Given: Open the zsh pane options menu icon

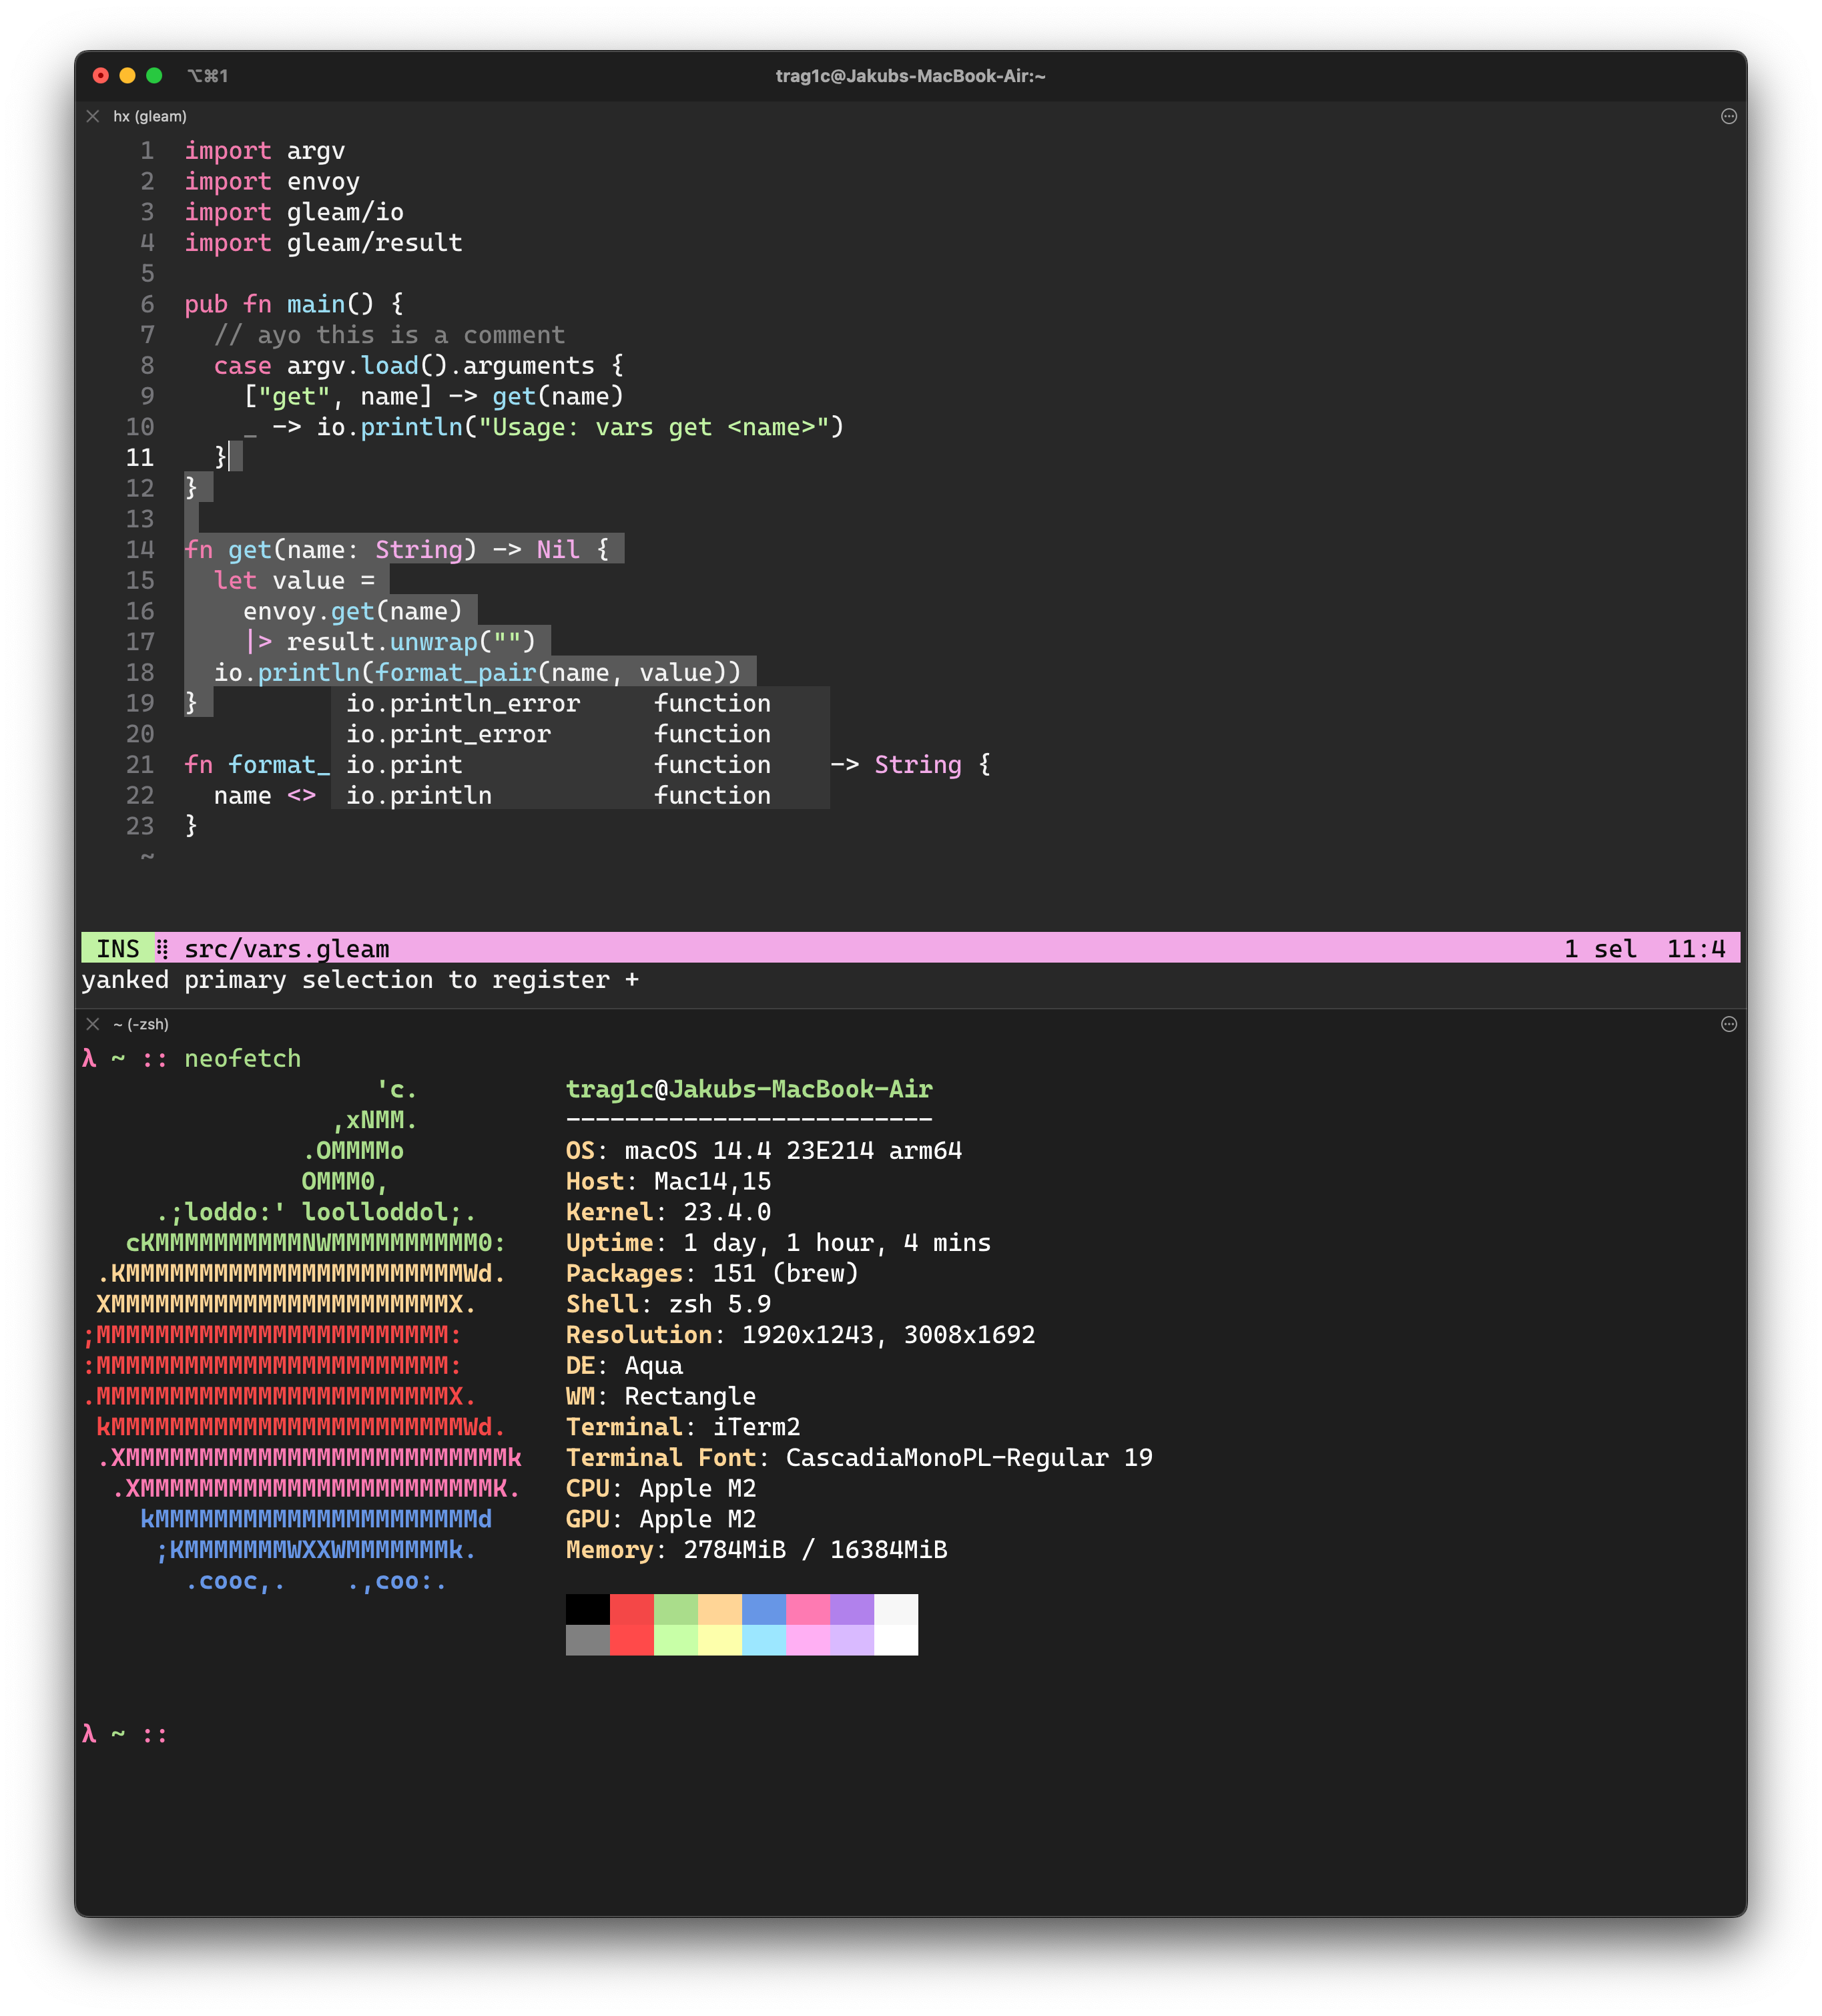Looking at the screenshot, I should tap(1728, 1024).
